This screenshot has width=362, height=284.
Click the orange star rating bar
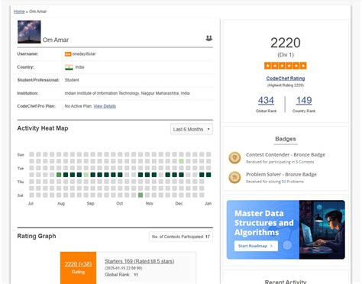(286, 66)
